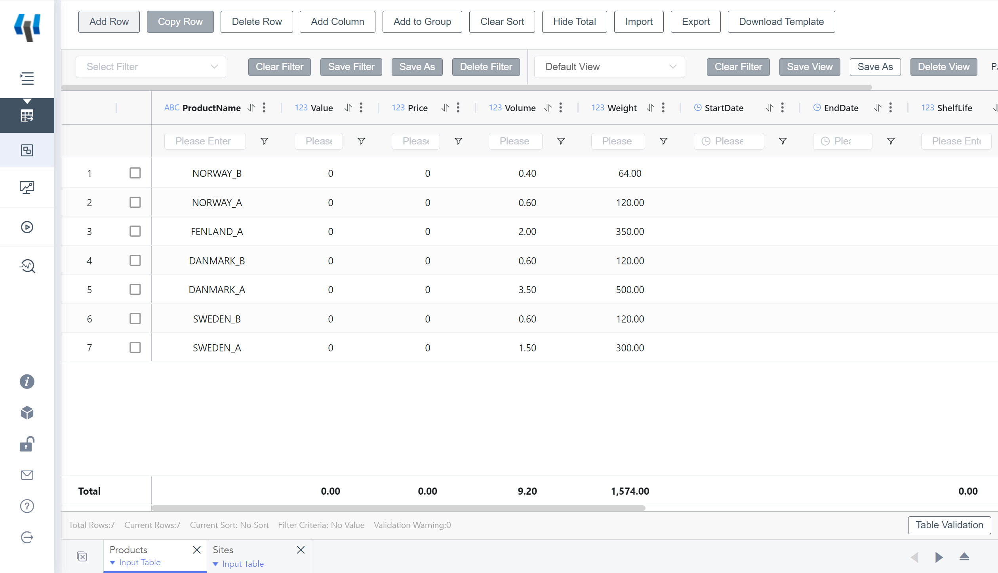Click the next tab right arrow
The image size is (998, 573).
[x=939, y=557]
